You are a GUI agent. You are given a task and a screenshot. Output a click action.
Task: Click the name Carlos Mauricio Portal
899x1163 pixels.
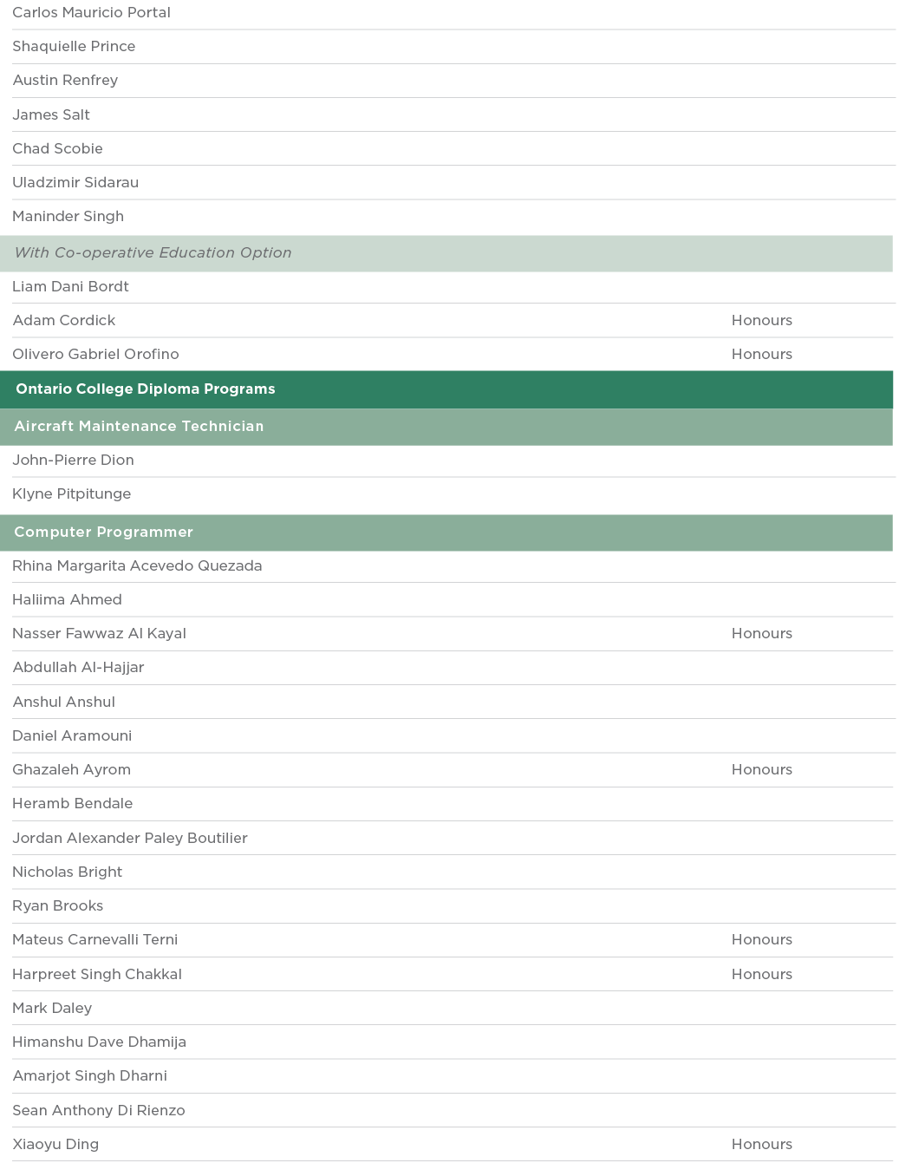(91, 13)
